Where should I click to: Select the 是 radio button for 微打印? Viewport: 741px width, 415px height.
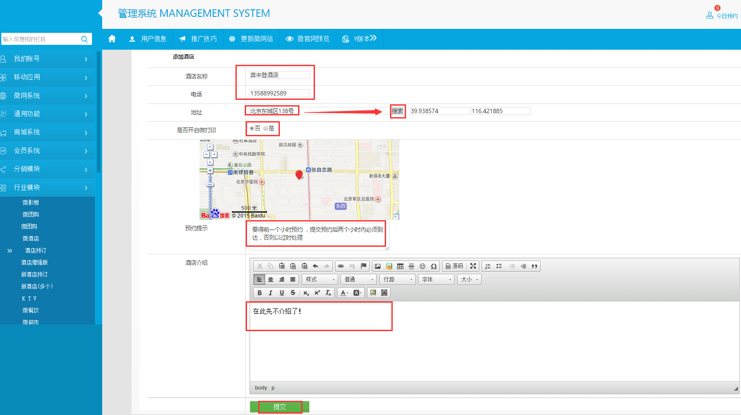(x=266, y=128)
